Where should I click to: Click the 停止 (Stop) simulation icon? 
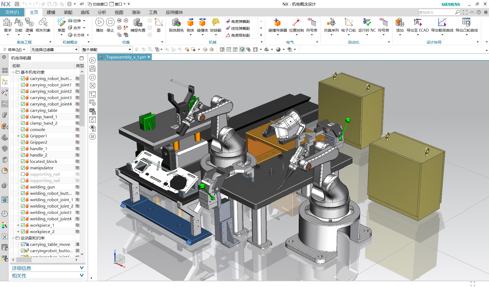(x=110, y=22)
